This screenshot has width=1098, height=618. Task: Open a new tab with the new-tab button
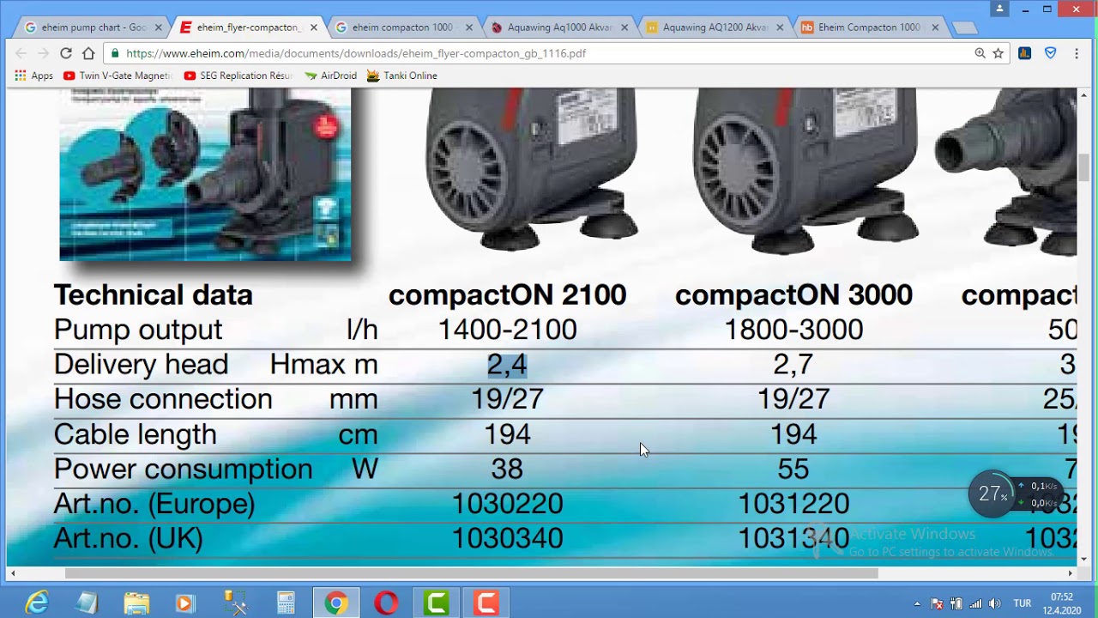[965, 27]
